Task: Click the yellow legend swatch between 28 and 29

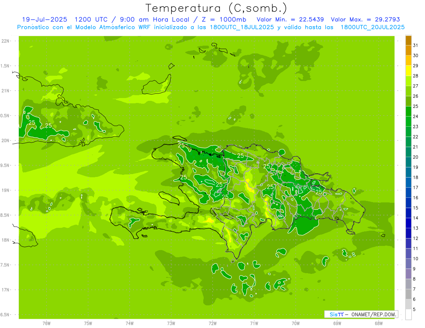Action: coord(409,71)
